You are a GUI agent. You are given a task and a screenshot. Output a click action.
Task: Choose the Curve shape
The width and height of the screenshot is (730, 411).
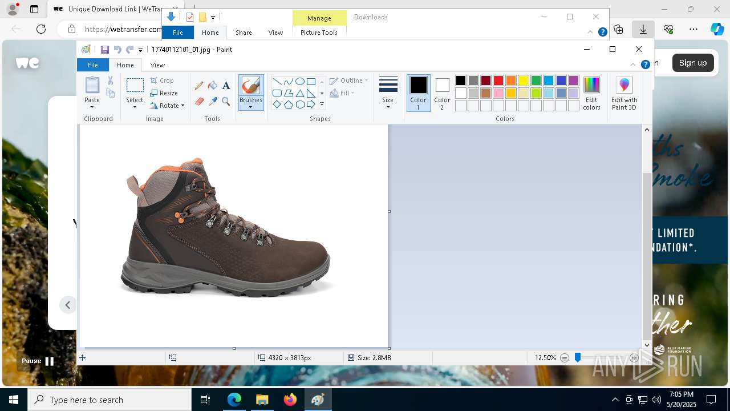pyautogui.click(x=288, y=81)
